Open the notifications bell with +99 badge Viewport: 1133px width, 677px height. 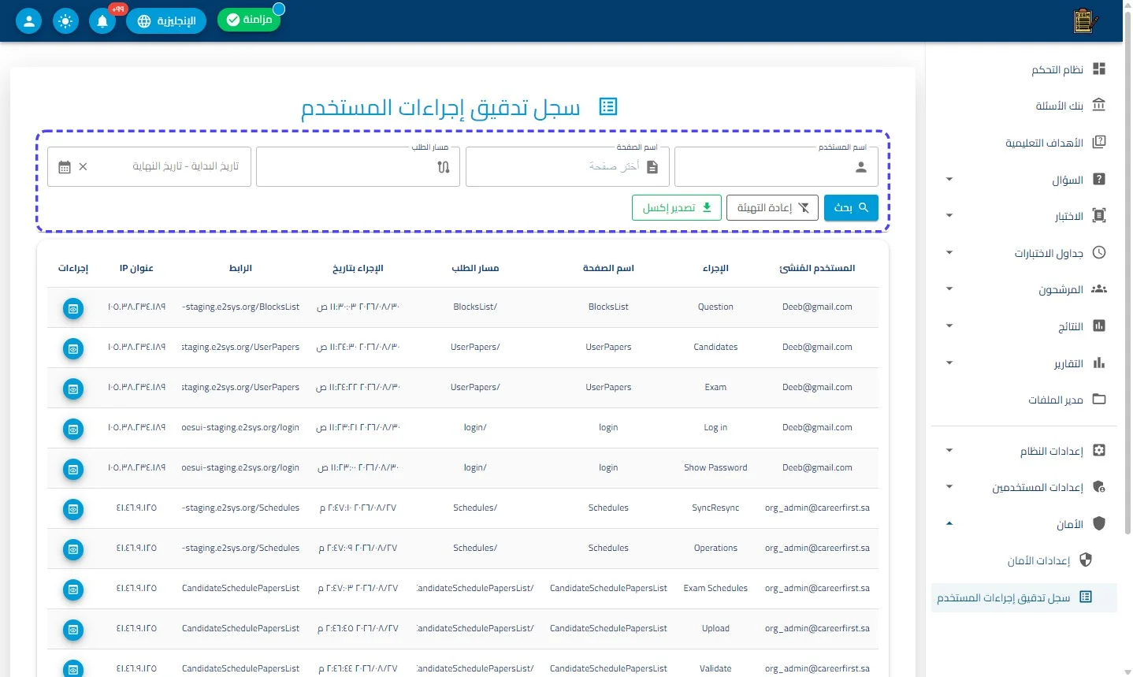tap(102, 21)
